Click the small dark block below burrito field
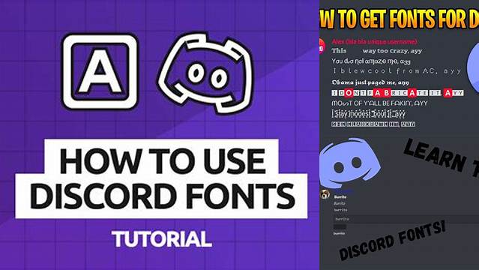The height and width of the screenshot is (270, 479). tap(340, 227)
